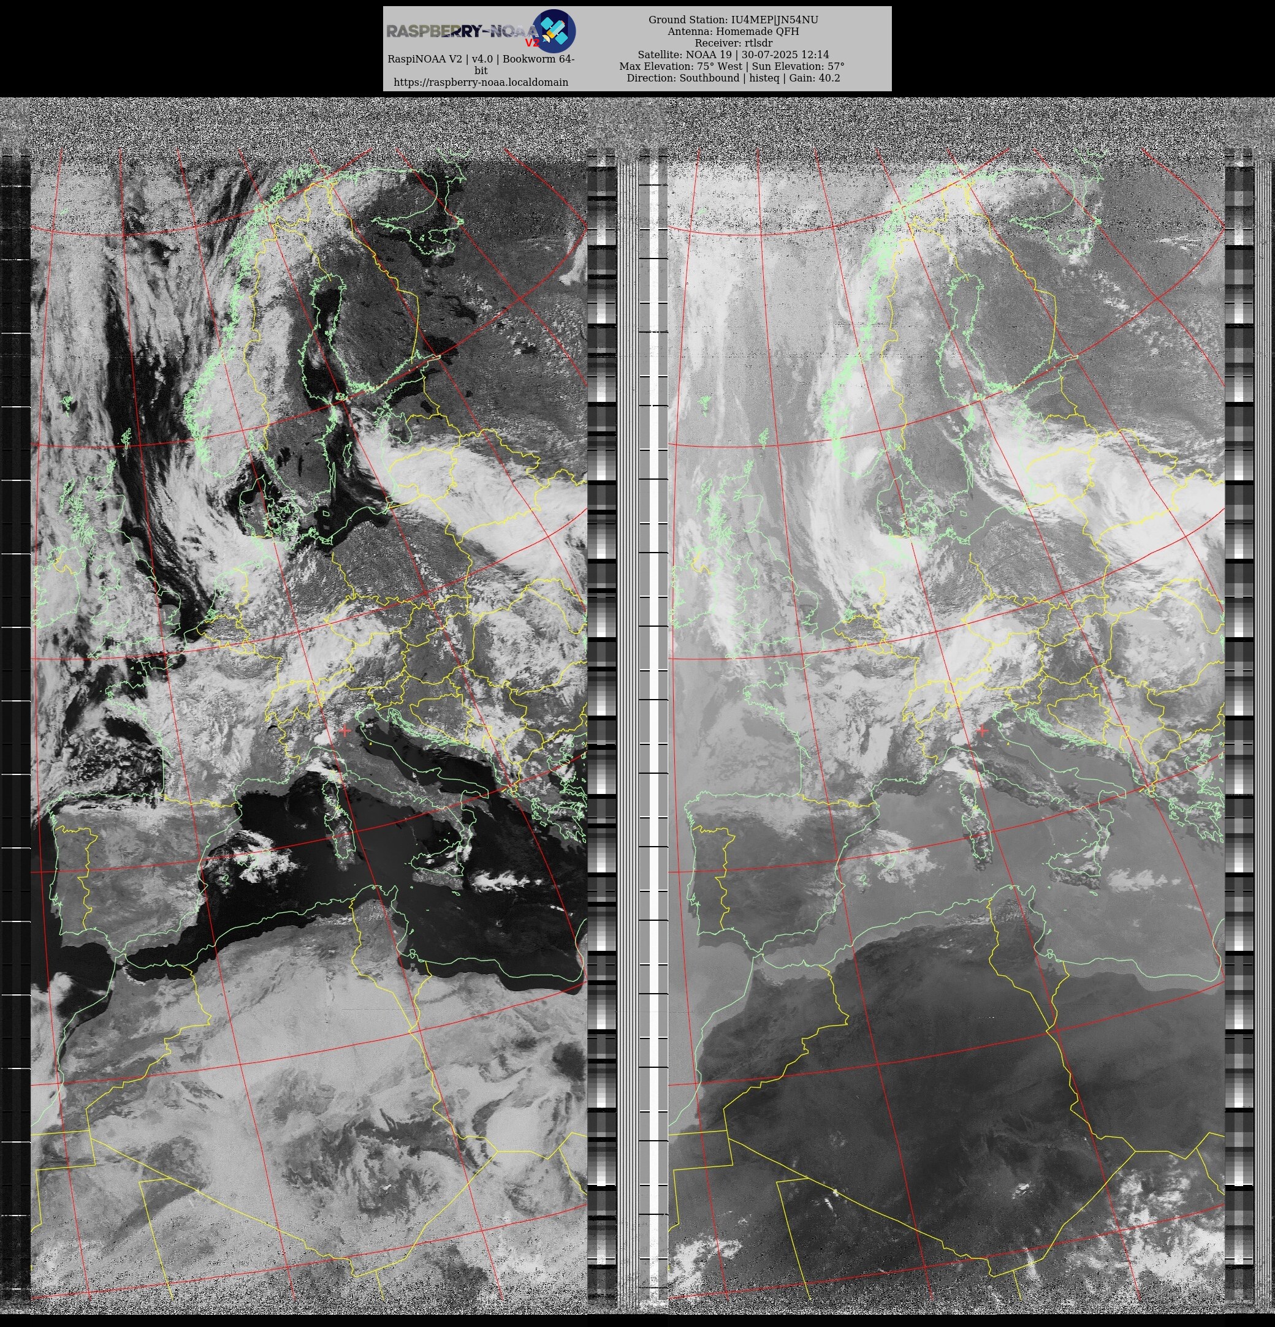Click the 'Direction: Southbound' gain line
1275x1327 pixels.
[x=733, y=78]
